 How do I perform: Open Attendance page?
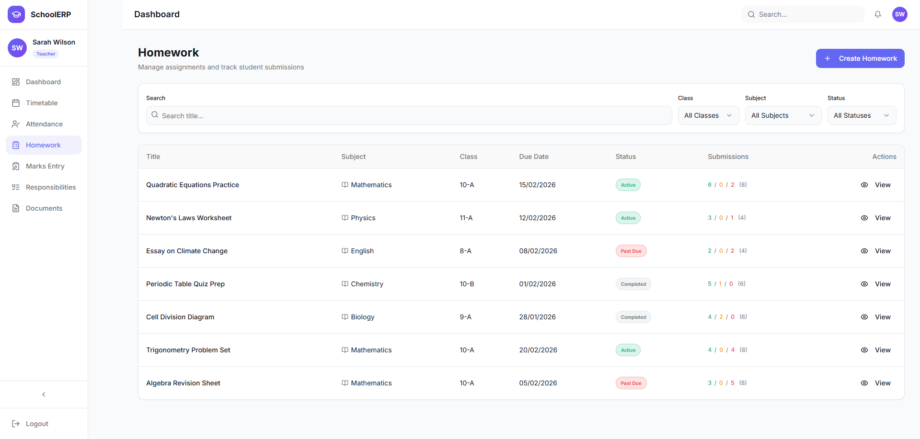tap(44, 124)
